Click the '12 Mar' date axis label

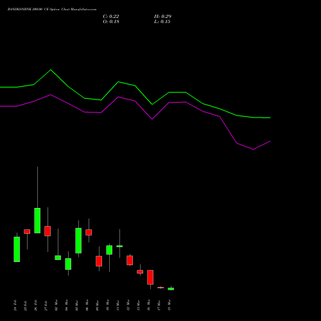(128, 305)
